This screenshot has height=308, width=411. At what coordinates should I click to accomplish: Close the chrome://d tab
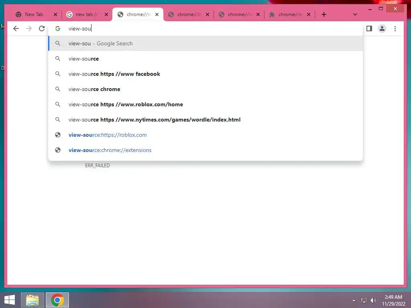coord(208,14)
